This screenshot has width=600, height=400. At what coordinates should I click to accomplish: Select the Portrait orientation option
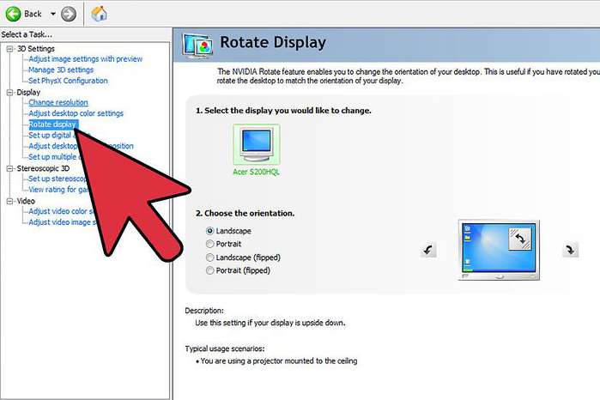pyautogui.click(x=210, y=244)
